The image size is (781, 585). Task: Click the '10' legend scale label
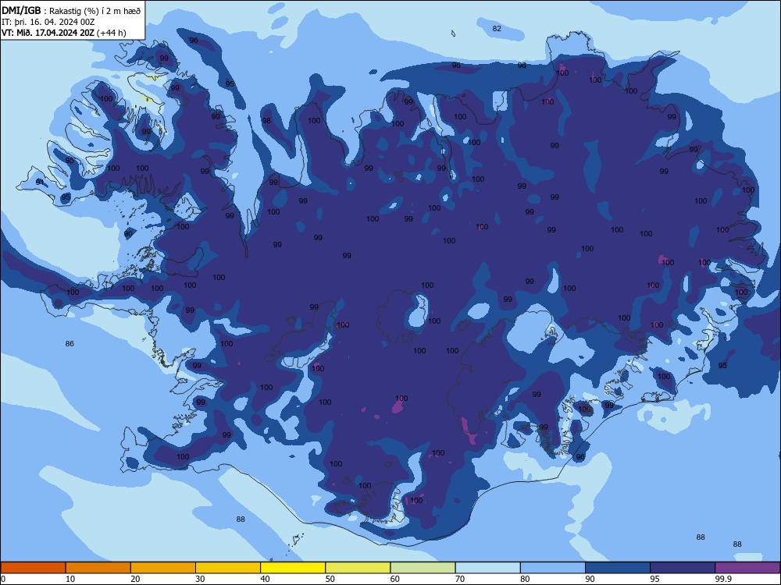[70, 579]
